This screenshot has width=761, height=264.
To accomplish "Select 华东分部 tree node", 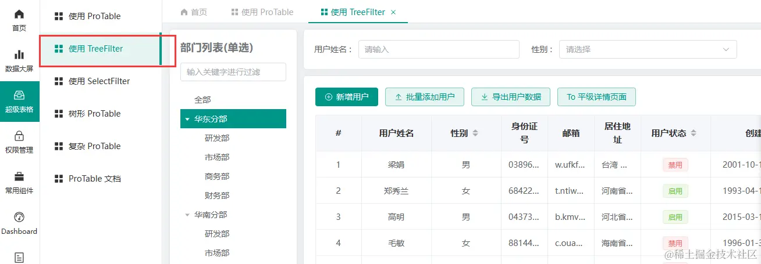I will pyautogui.click(x=233, y=119).
